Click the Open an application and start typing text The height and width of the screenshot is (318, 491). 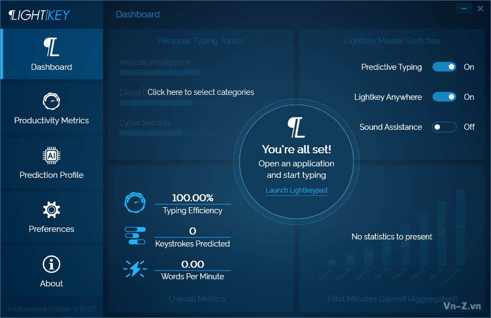click(x=296, y=169)
